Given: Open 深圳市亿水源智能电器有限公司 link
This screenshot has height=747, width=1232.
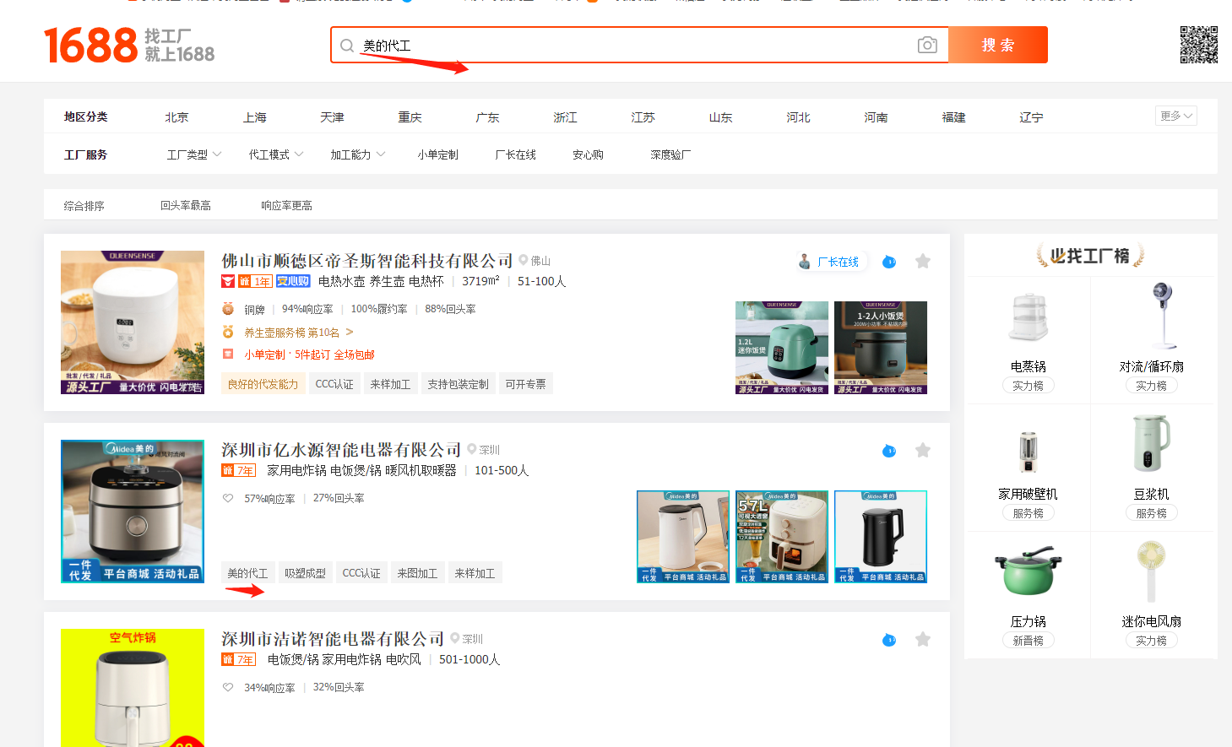Looking at the screenshot, I should click(341, 450).
